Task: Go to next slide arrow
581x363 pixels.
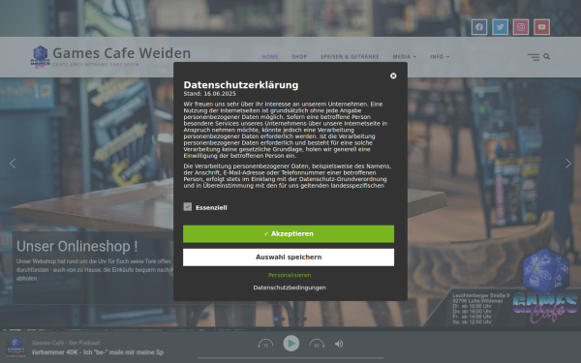Action: pos(568,164)
